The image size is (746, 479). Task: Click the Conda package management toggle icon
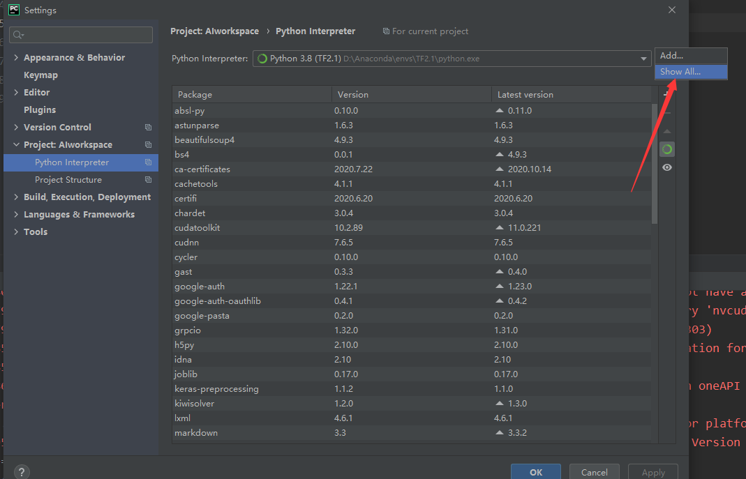pyautogui.click(x=667, y=149)
